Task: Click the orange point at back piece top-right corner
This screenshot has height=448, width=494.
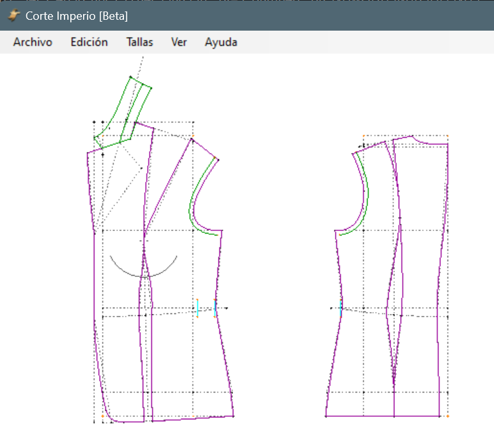Action: click(447, 136)
